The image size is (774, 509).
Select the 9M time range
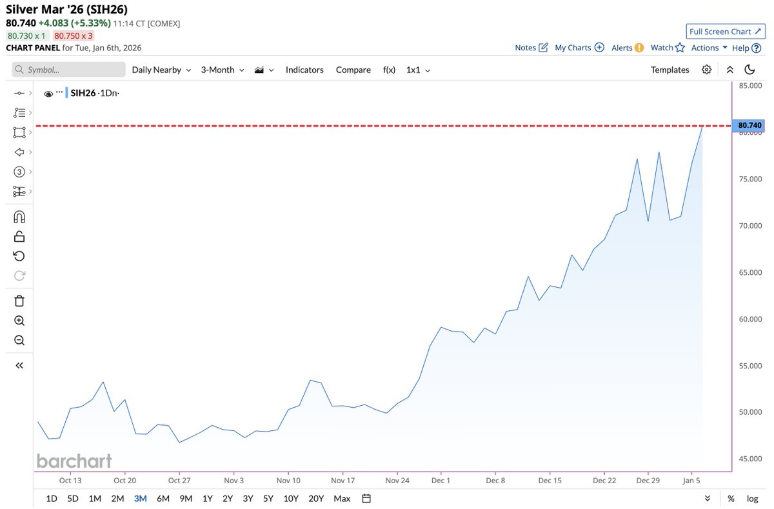pyautogui.click(x=186, y=498)
